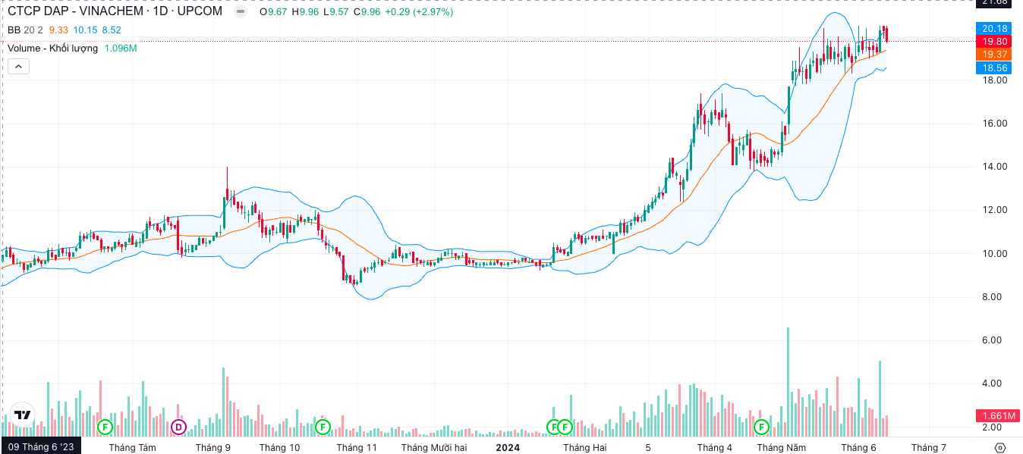Click Tháng Tám on the time axis
The height and width of the screenshot is (454, 1023).
[132, 447]
